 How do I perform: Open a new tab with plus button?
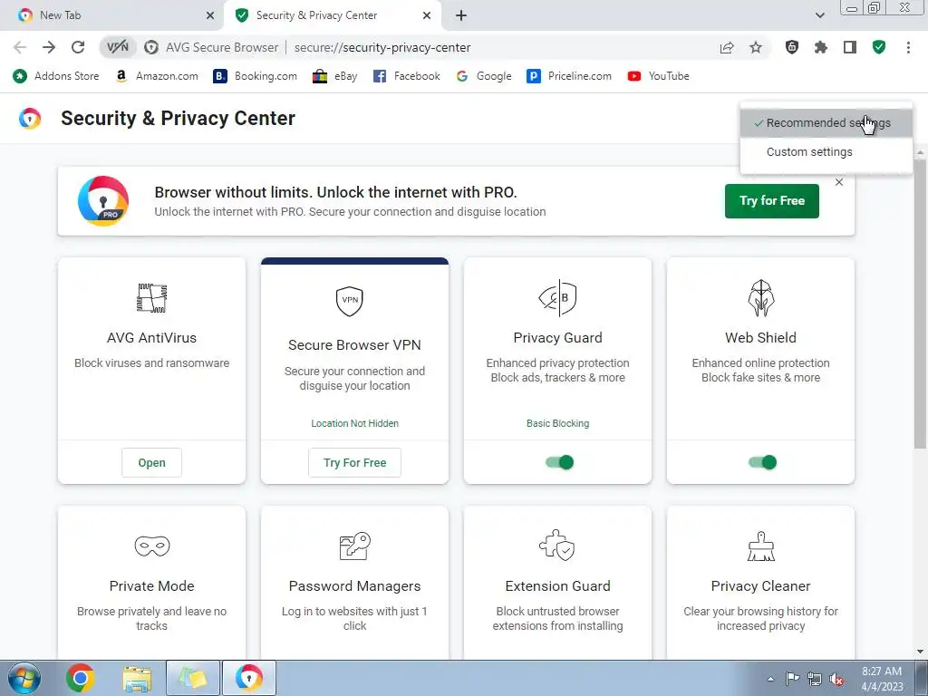coord(461,15)
